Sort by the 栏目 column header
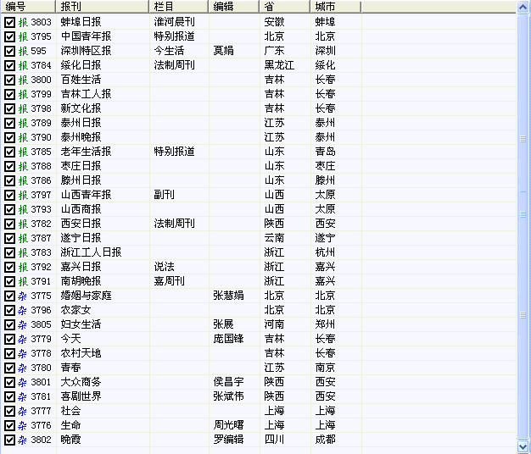The height and width of the screenshot is (454, 531). point(178,7)
